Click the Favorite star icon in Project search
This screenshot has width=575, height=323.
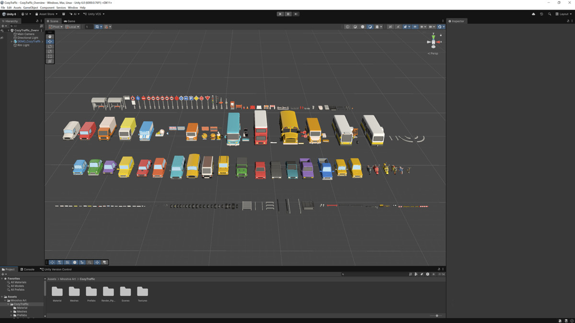point(434,274)
